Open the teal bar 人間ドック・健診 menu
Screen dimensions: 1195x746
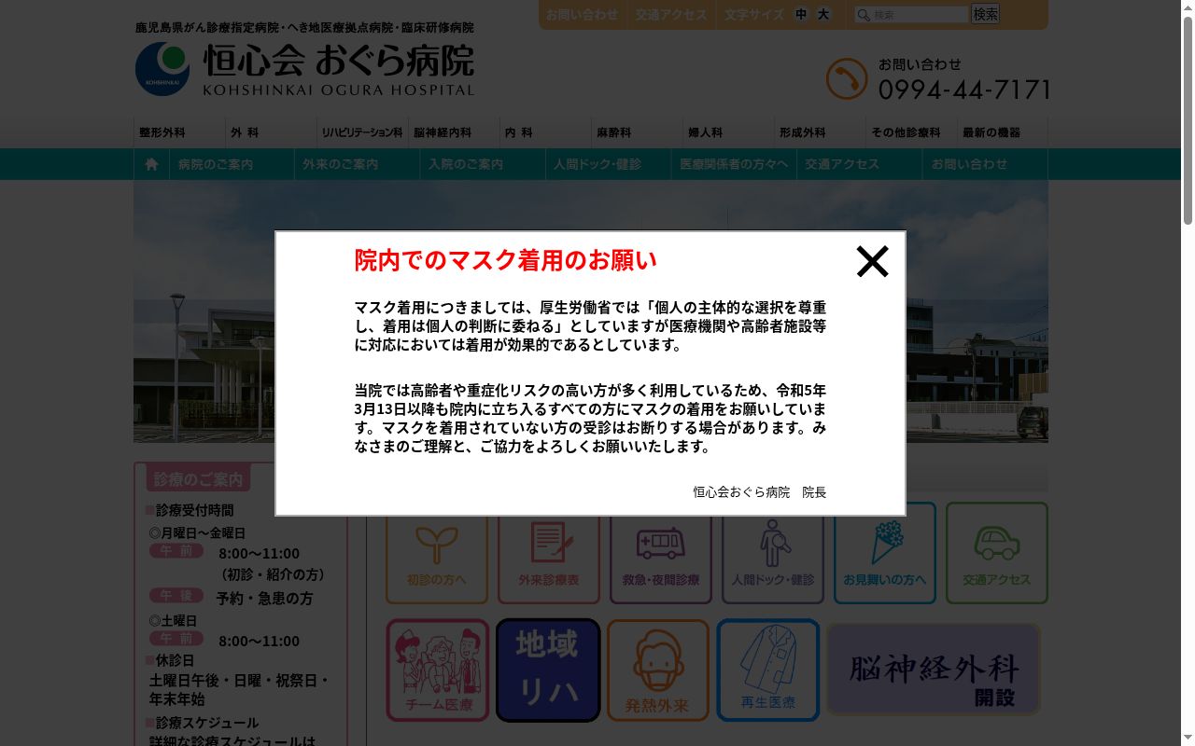608,164
